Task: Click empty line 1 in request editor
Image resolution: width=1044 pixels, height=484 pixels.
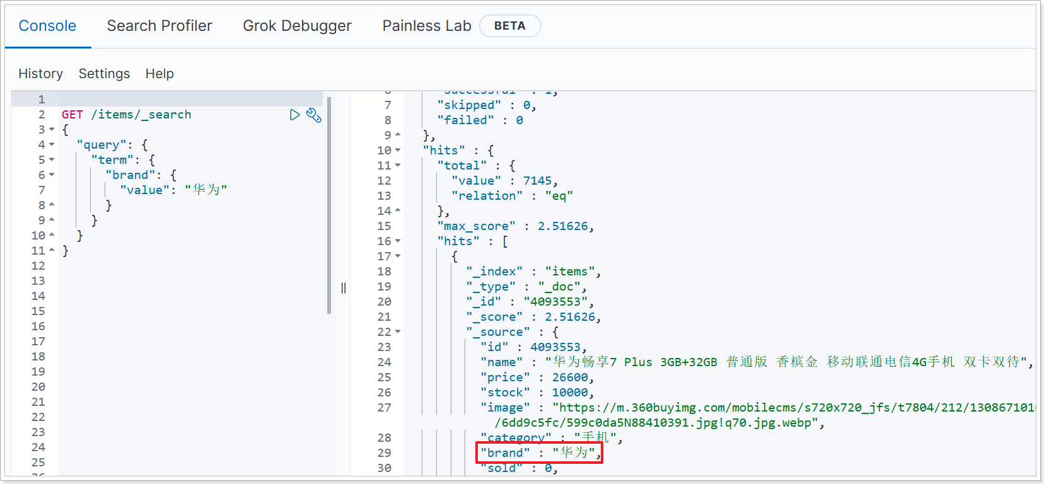Action: point(190,99)
